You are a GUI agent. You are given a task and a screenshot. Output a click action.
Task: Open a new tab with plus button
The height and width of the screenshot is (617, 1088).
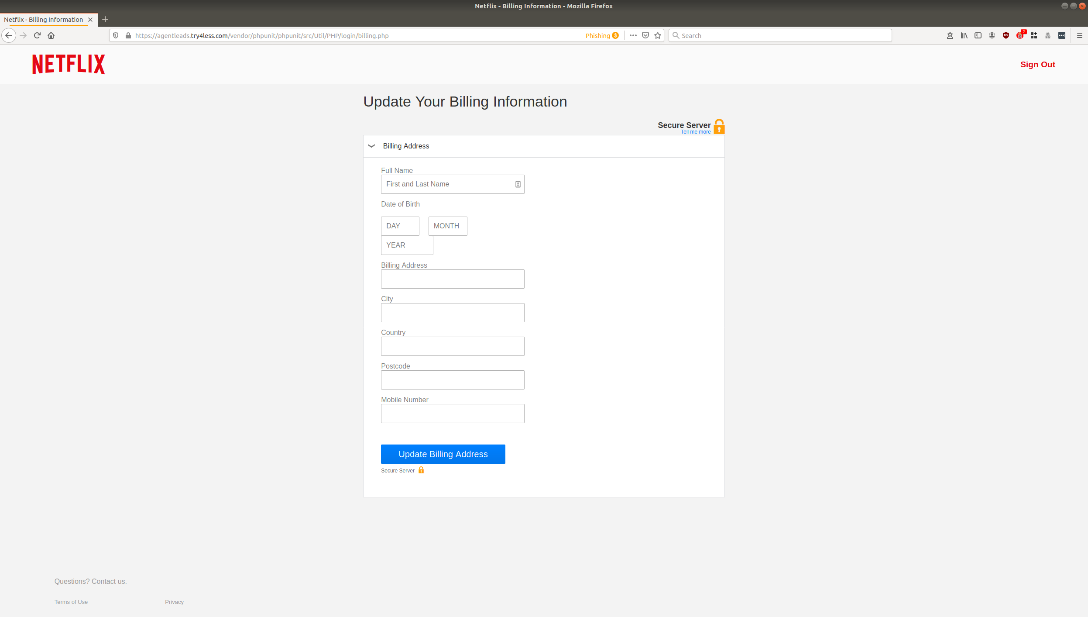tap(105, 19)
